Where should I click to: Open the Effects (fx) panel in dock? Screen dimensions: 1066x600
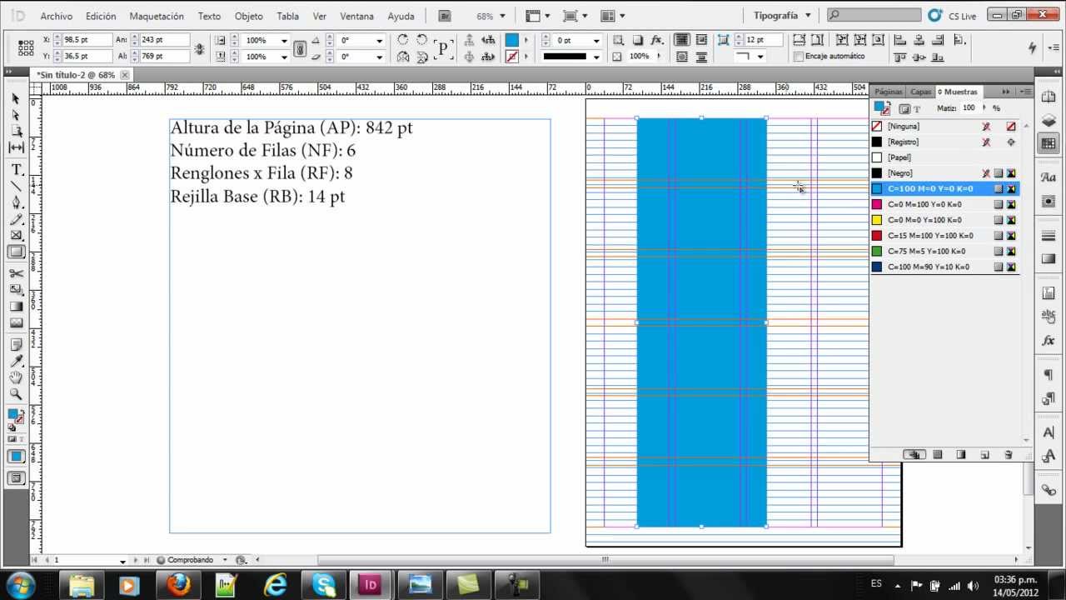pyautogui.click(x=1049, y=341)
